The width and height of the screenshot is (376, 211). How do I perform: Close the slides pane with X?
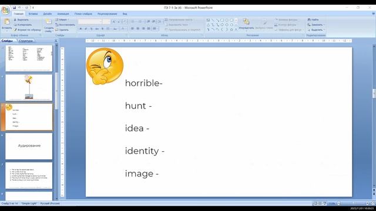56,41
